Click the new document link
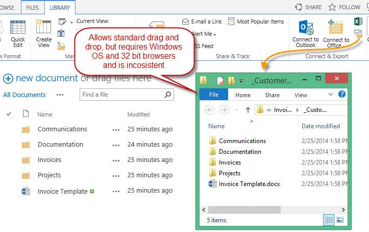Viewport: 369px width, 232px height. [41, 78]
